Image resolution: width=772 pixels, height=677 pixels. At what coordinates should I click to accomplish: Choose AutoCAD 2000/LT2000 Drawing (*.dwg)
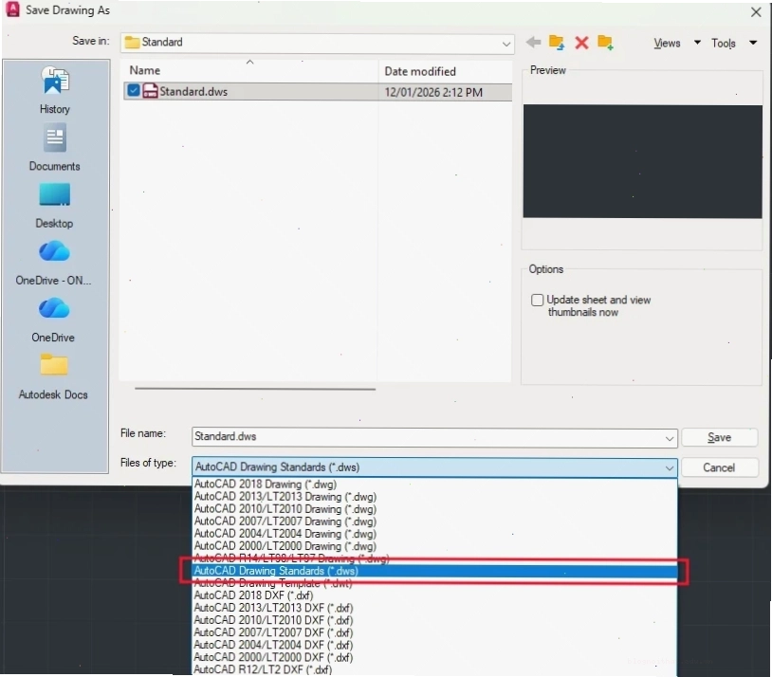point(434,546)
